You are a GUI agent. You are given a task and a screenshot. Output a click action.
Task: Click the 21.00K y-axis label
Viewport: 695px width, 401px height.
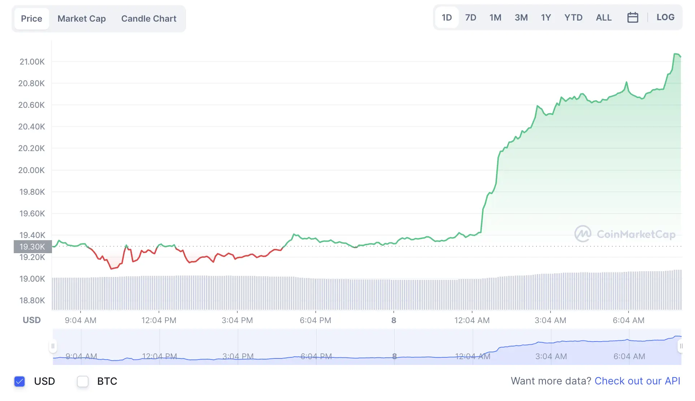pyautogui.click(x=32, y=62)
